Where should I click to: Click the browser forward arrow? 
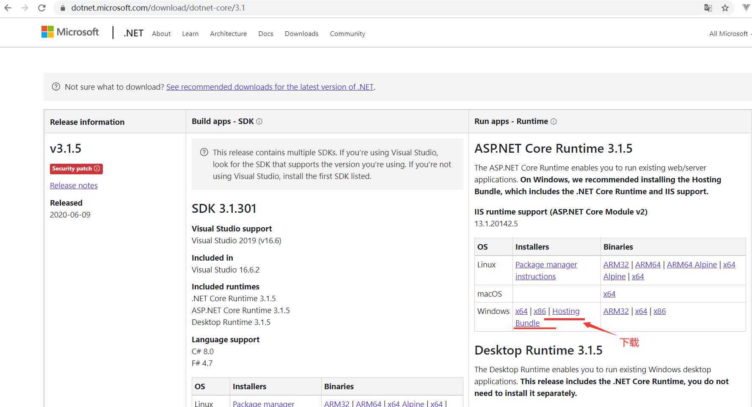click(25, 8)
